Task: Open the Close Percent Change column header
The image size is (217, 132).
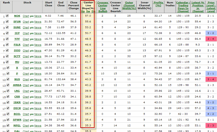Action: 73,5
